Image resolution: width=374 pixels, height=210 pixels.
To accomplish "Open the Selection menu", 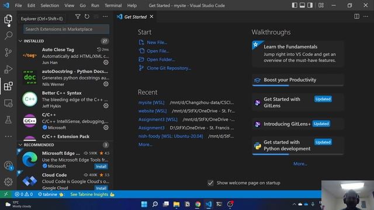I will point(50,5).
